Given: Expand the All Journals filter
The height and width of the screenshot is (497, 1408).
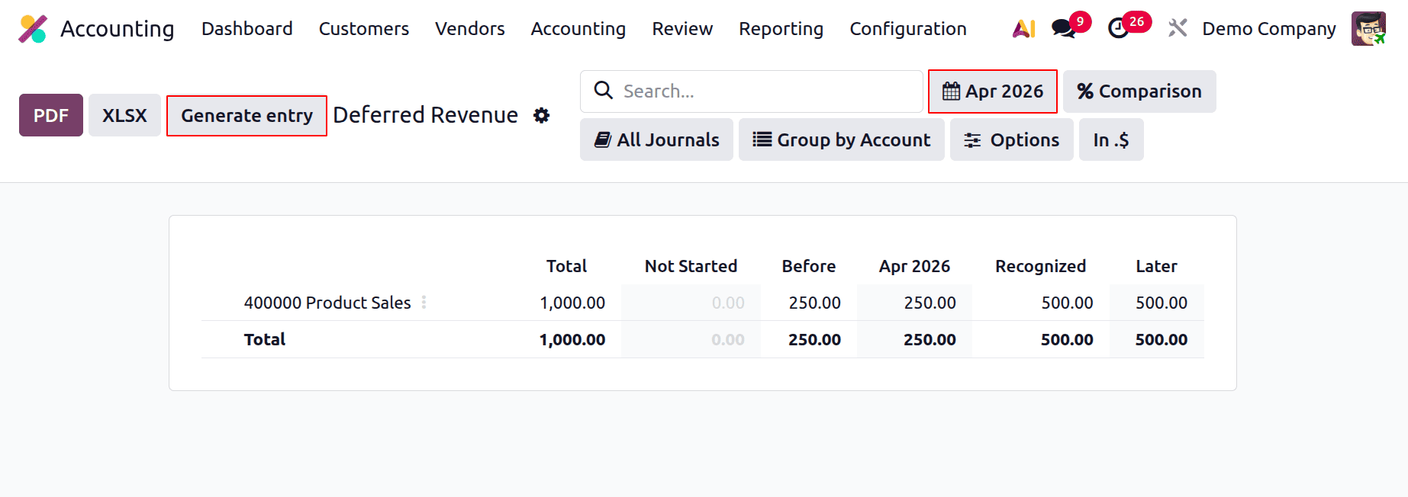Looking at the screenshot, I should click(x=656, y=139).
